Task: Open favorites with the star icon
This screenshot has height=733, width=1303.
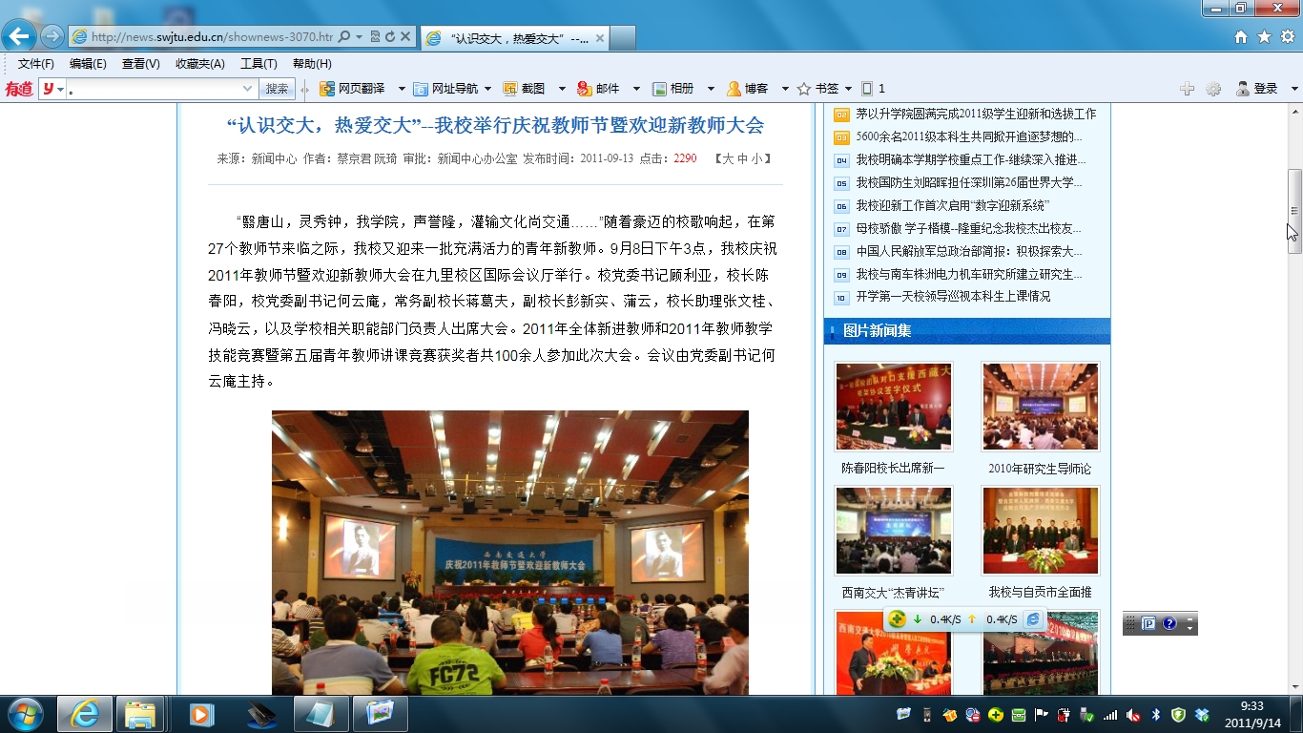Action: [1264, 37]
